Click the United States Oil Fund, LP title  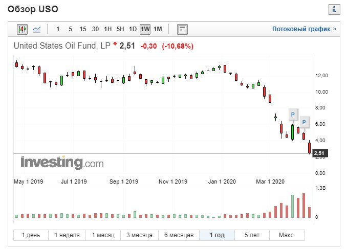click(62, 46)
